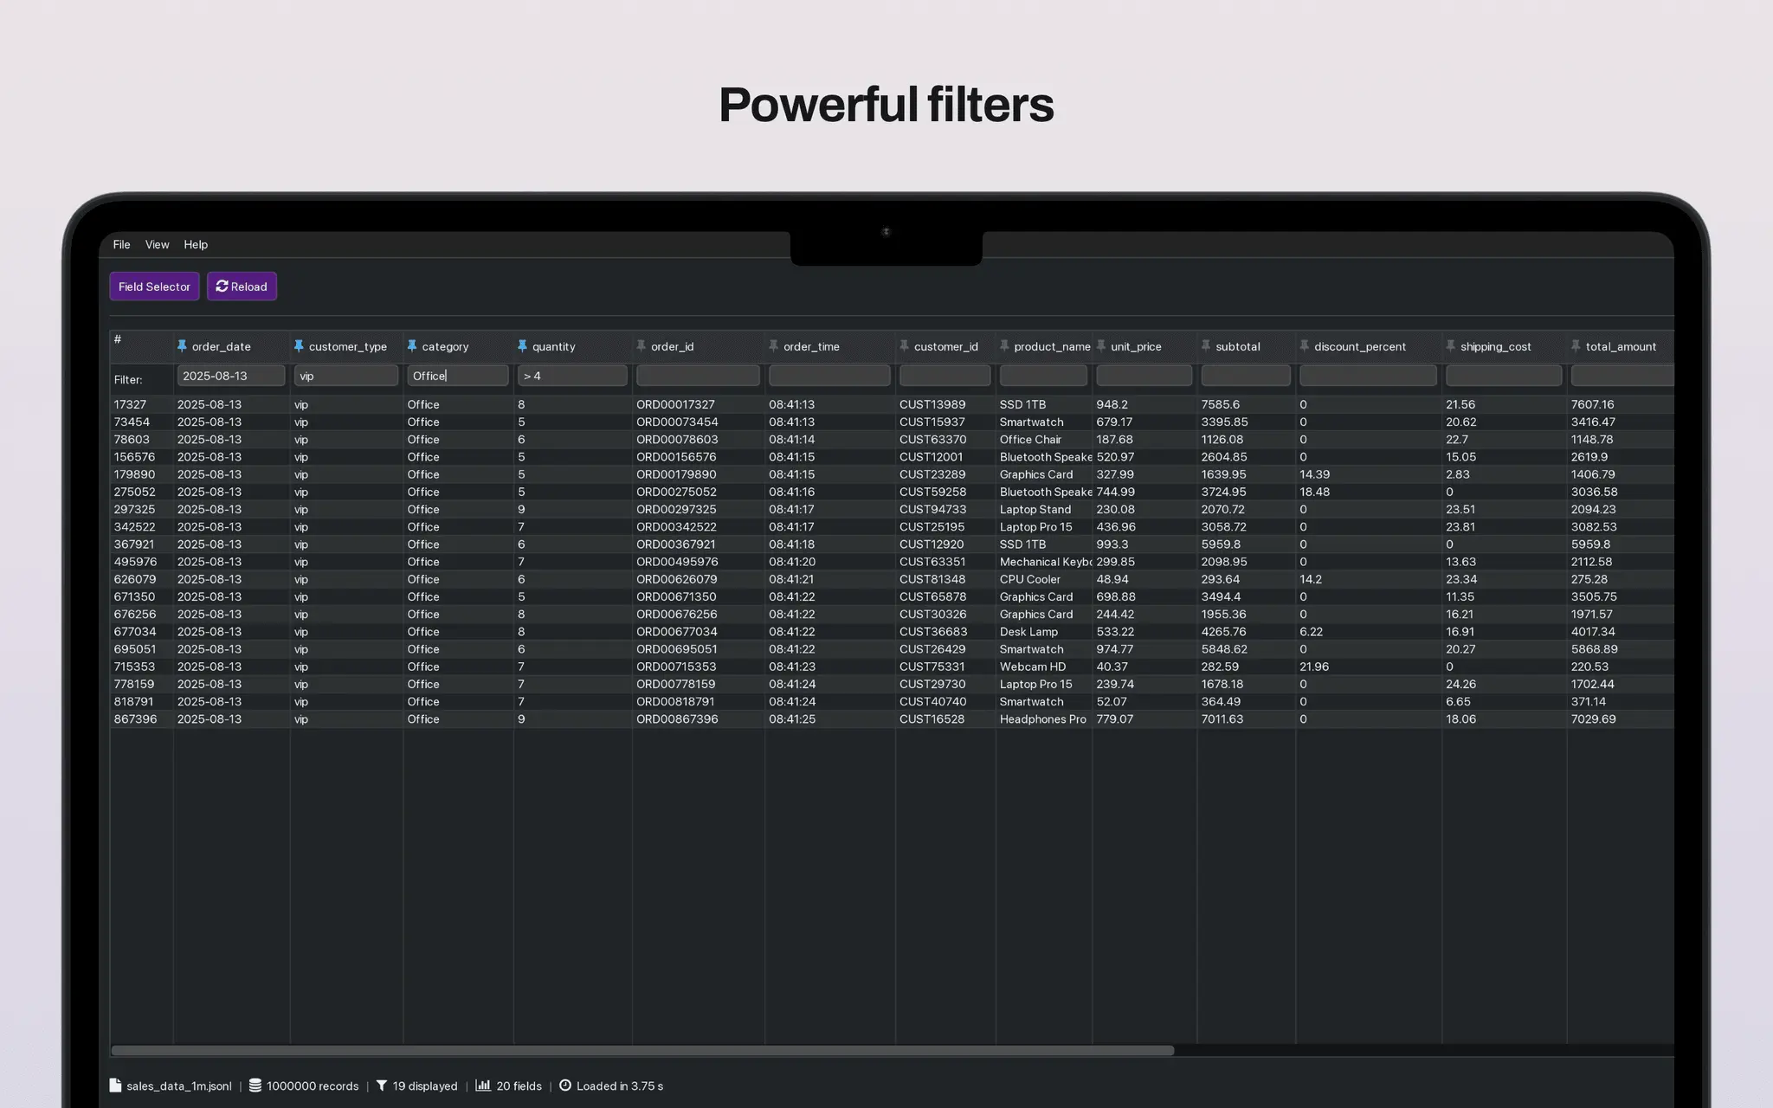Click the clock load time icon
This screenshot has width=1773, height=1108.
point(565,1085)
